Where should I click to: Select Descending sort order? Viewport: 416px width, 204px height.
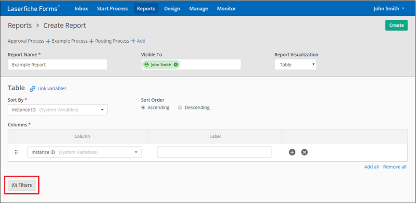(180, 108)
